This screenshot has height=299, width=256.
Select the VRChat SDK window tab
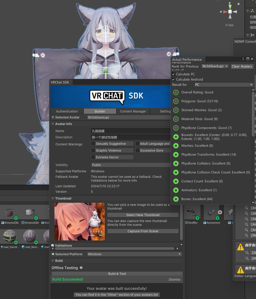pos(61,82)
